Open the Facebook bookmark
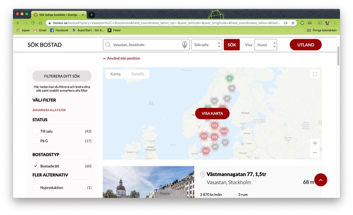 click(59, 30)
